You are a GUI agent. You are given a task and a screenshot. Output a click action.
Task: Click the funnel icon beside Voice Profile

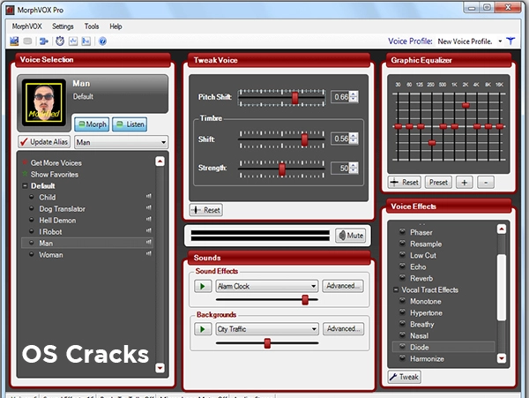pyautogui.click(x=510, y=41)
